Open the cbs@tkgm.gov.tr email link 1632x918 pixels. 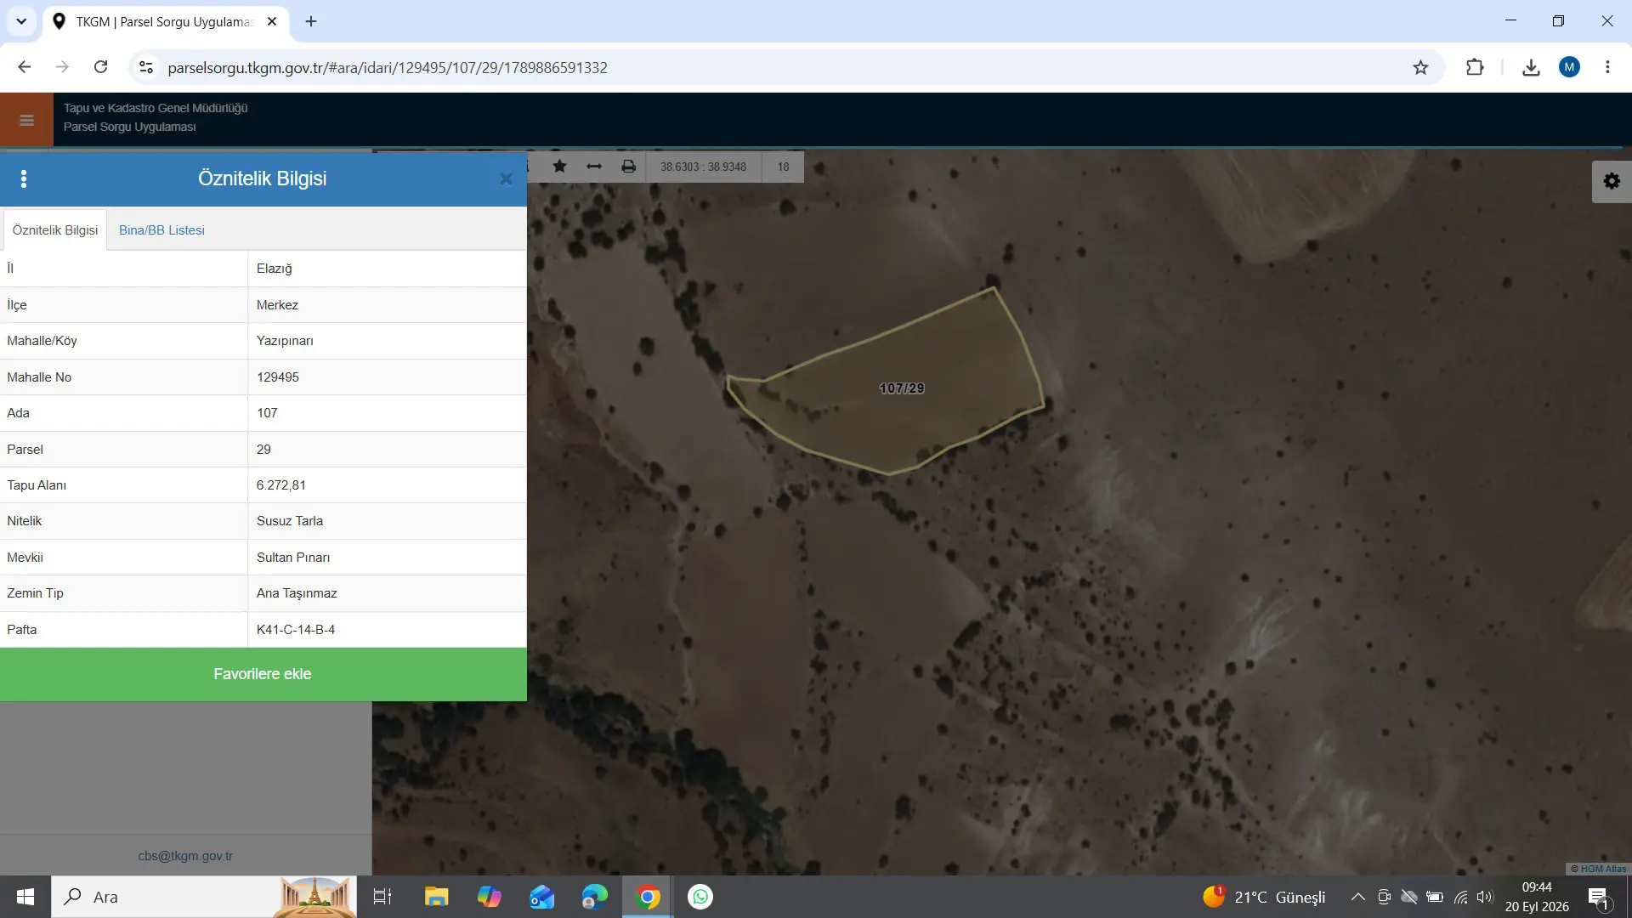tap(185, 856)
